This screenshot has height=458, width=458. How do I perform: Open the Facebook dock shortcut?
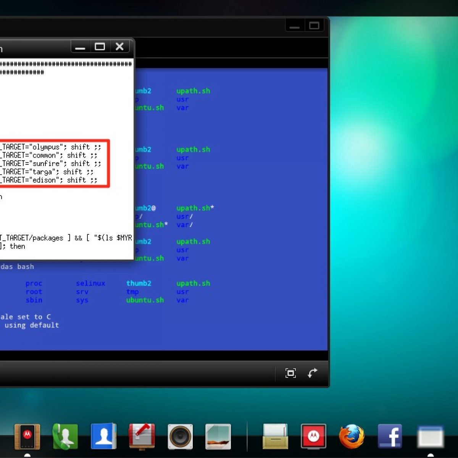coord(390,436)
